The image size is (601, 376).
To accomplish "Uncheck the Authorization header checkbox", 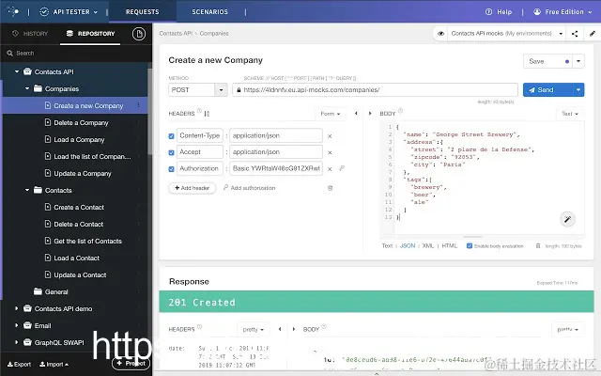I will pos(171,169).
